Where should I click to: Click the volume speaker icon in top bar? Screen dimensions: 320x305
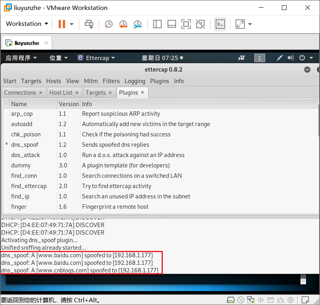pyautogui.click(x=291, y=58)
